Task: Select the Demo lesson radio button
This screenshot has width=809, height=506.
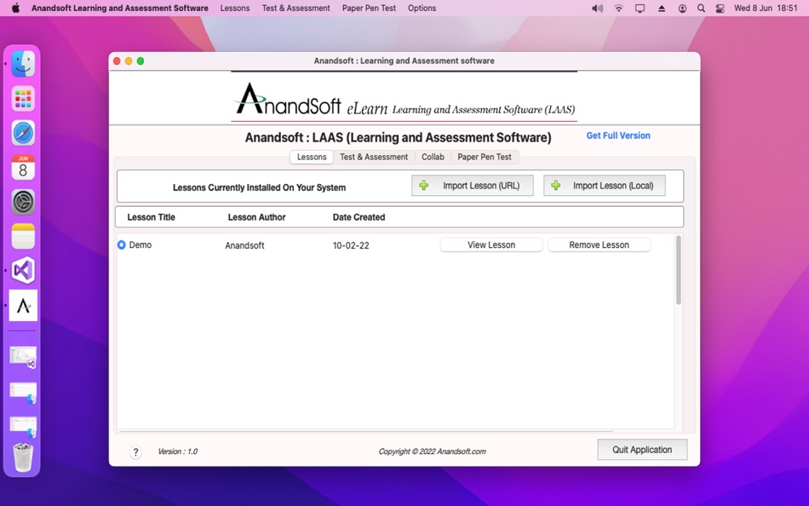Action: (121, 244)
